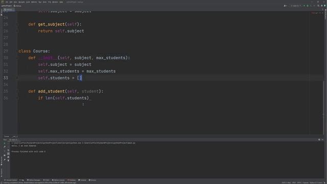Screen dimensions: 327x184
Task: Click 'Process finished with exit code 0' output
Action: pyautogui.click(x=29, y=152)
